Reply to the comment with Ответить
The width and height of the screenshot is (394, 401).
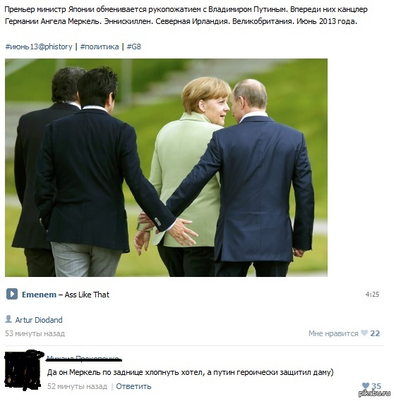tap(133, 386)
